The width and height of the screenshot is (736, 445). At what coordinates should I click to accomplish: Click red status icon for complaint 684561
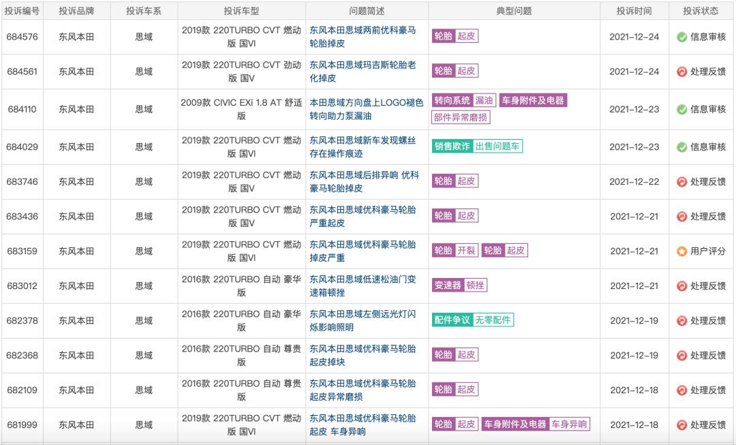681,72
